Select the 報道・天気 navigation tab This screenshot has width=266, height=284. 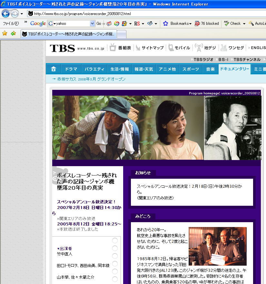pos(144,69)
